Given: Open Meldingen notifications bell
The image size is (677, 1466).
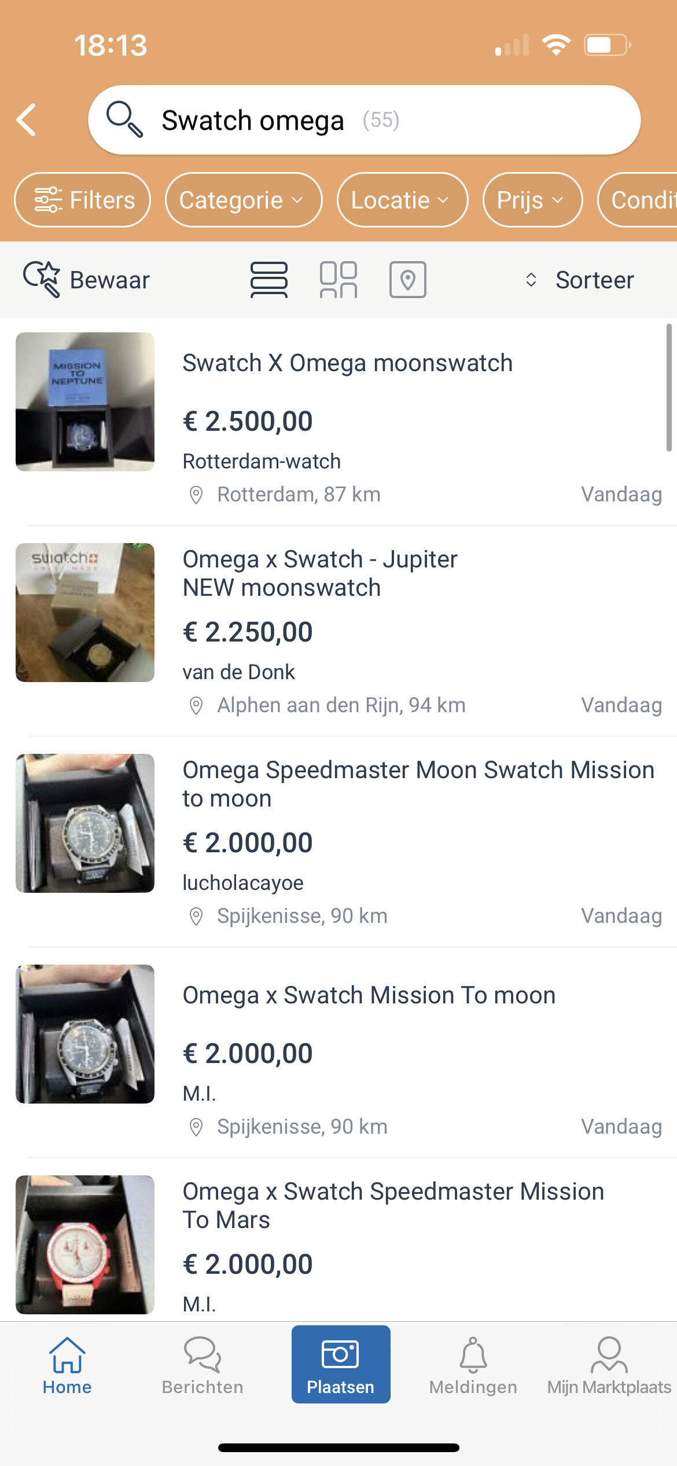Looking at the screenshot, I should pos(473,1365).
